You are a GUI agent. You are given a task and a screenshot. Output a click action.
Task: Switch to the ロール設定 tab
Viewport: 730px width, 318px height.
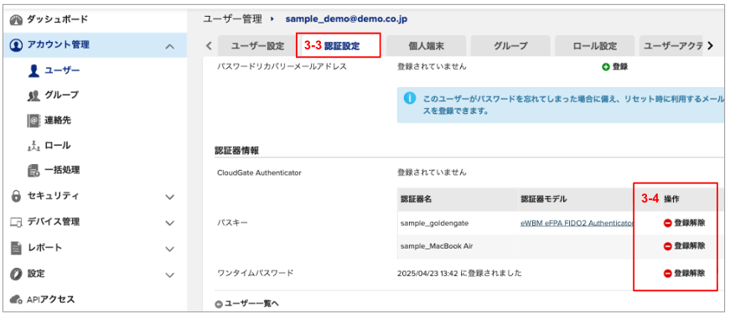tap(594, 45)
